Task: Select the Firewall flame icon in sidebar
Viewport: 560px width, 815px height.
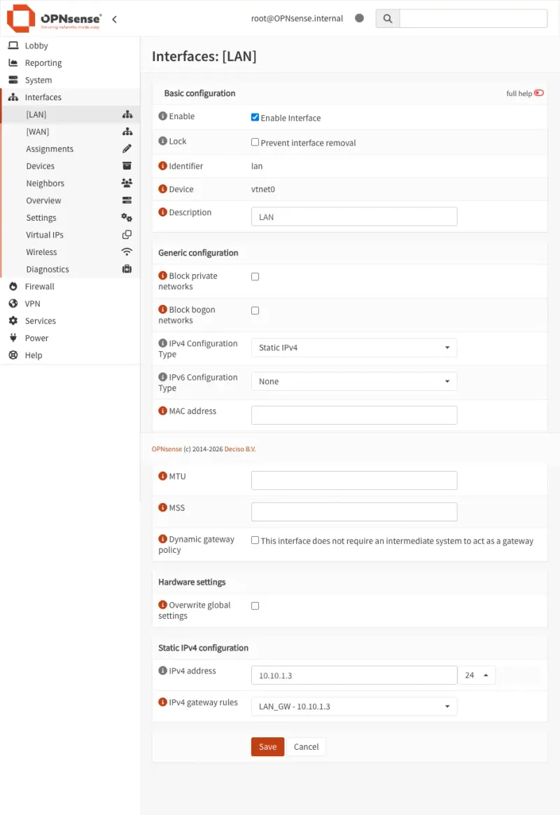Action: click(x=13, y=286)
